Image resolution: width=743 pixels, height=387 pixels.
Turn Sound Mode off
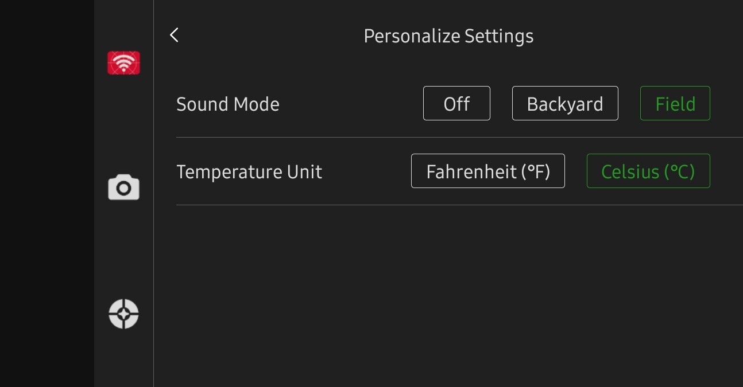tap(456, 103)
